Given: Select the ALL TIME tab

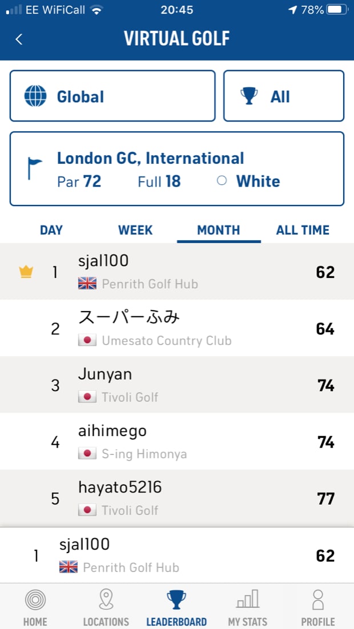Looking at the screenshot, I should pyautogui.click(x=303, y=230).
